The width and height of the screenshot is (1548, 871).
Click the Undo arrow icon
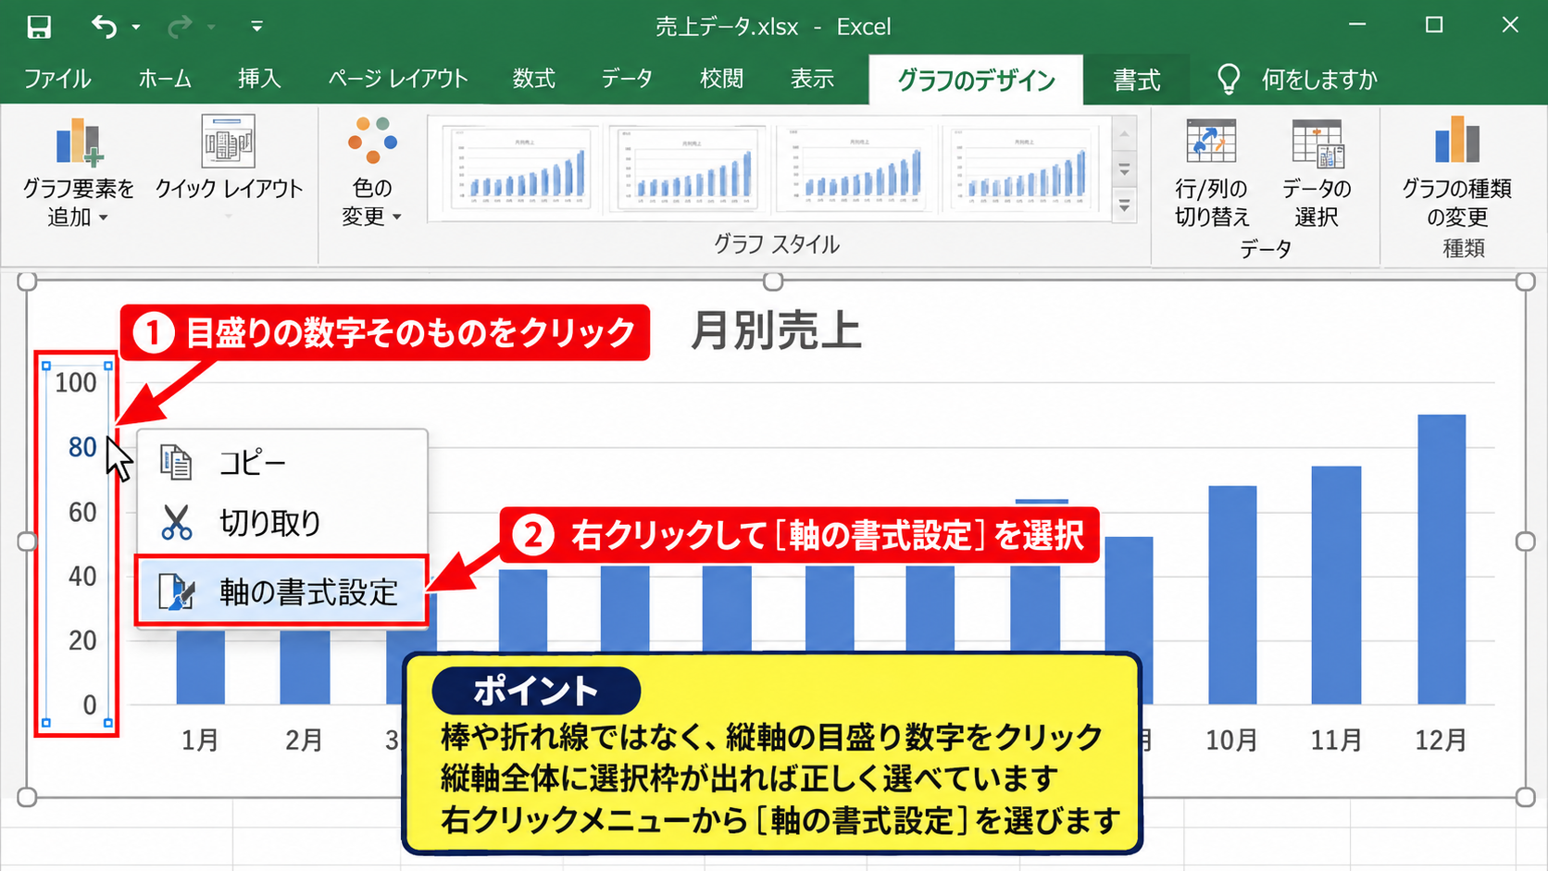coord(104,27)
